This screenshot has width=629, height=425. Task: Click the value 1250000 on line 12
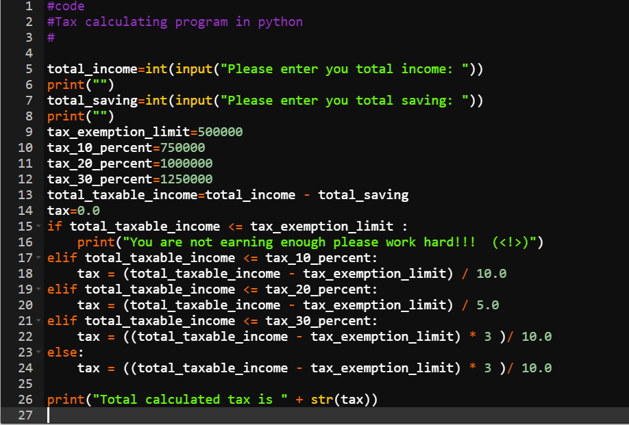click(x=186, y=179)
